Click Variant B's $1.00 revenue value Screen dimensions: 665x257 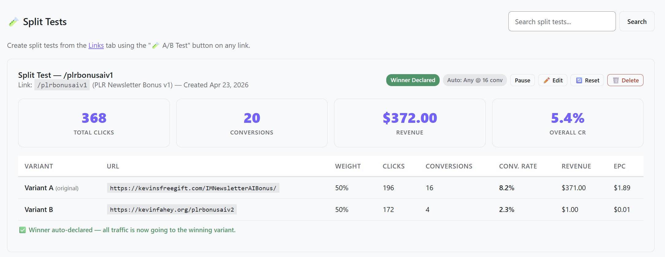point(570,210)
